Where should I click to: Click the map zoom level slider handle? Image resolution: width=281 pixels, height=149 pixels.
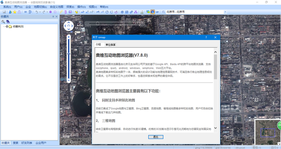point(69,54)
